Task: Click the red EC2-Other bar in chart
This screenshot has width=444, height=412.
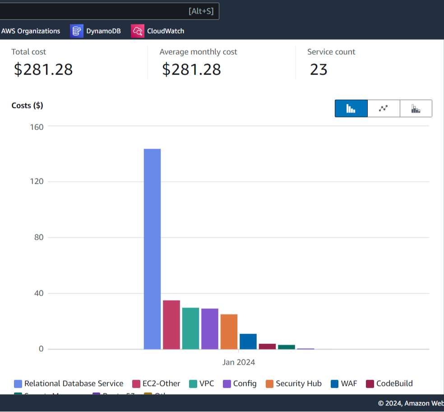Action: click(x=171, y=324)
